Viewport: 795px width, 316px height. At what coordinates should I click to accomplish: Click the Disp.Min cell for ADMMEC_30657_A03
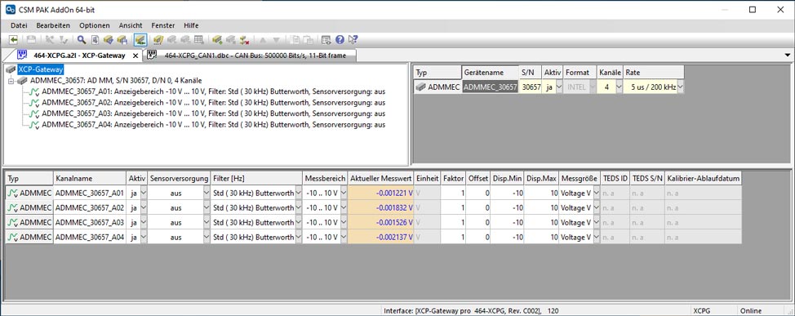(508, 223)
